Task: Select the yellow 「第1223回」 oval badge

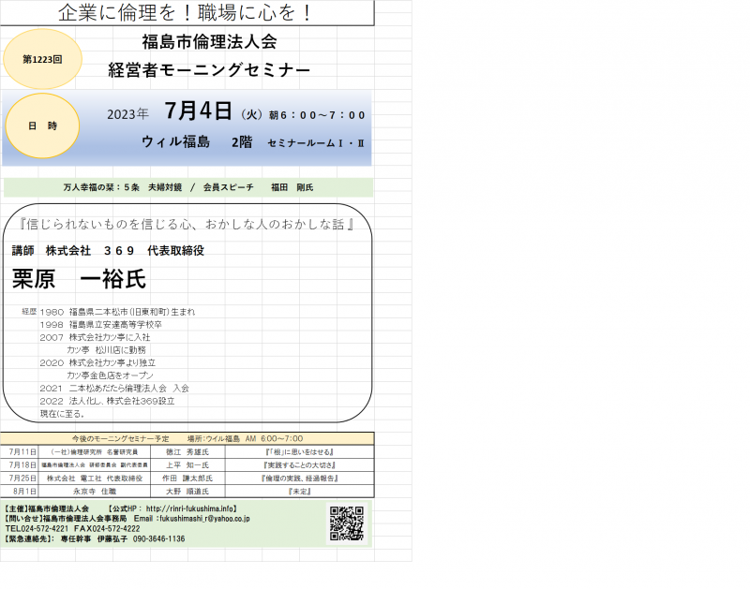Action: point(41,58)
